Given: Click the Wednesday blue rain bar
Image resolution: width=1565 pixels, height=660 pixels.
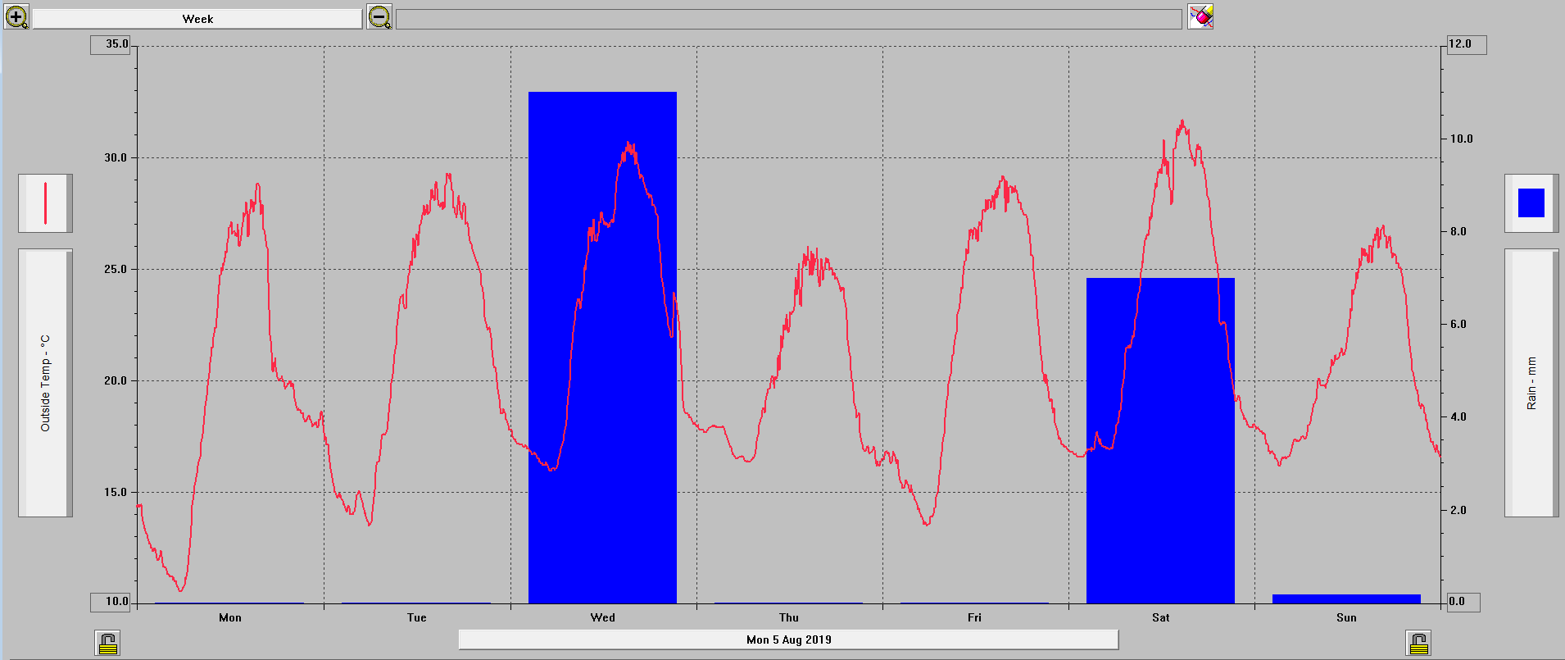Looking at the screenshot, I should coord(602,492).
